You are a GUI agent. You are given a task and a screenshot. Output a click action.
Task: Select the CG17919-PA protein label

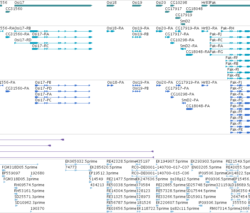pos(188,82)
